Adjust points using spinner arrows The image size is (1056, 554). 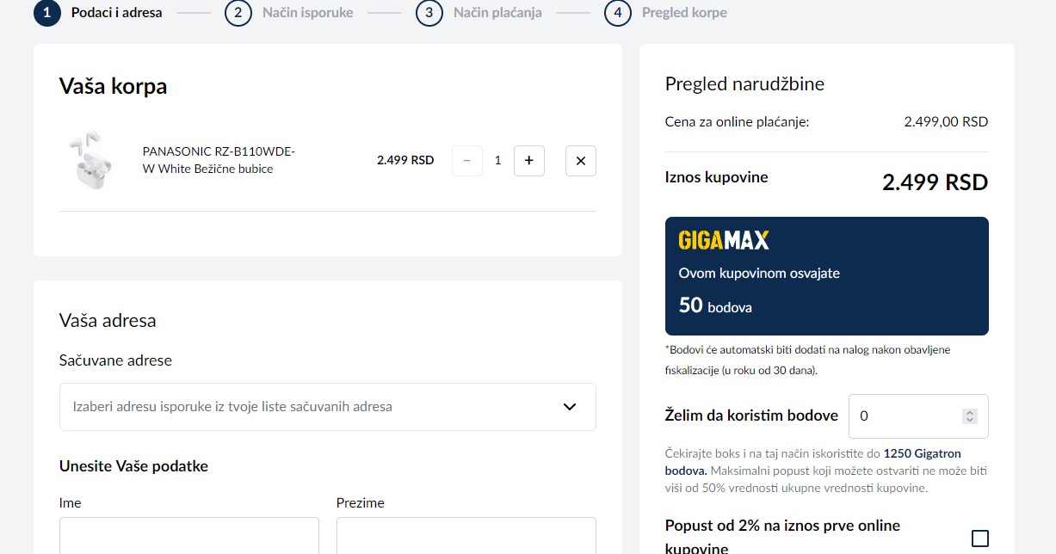tap(970, 416)
